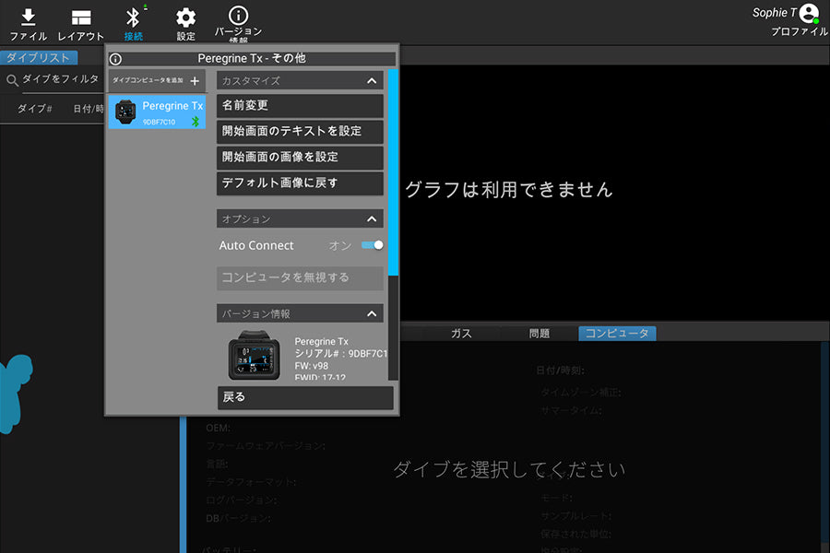The image size is (830, 553).
Task: Switch to the コンピュータ tab
Action: (617, 334)
